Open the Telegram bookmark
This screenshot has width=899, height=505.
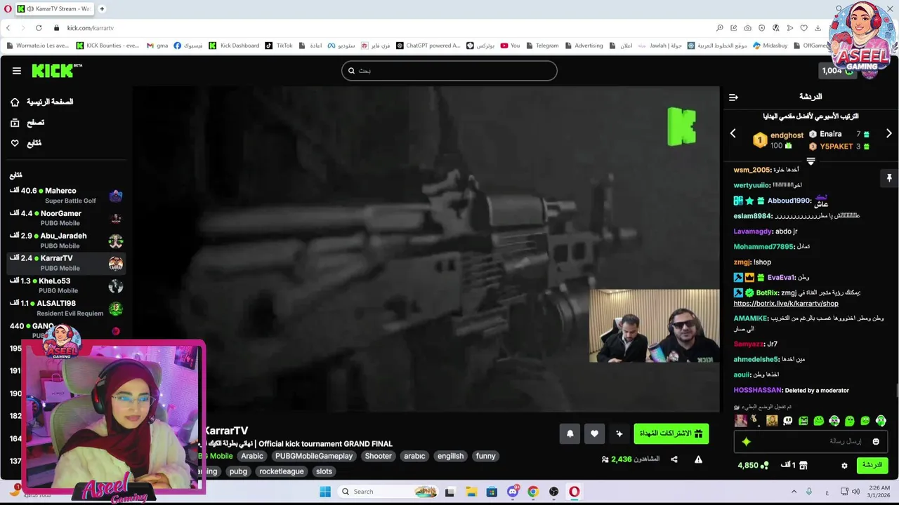(542, 46)
